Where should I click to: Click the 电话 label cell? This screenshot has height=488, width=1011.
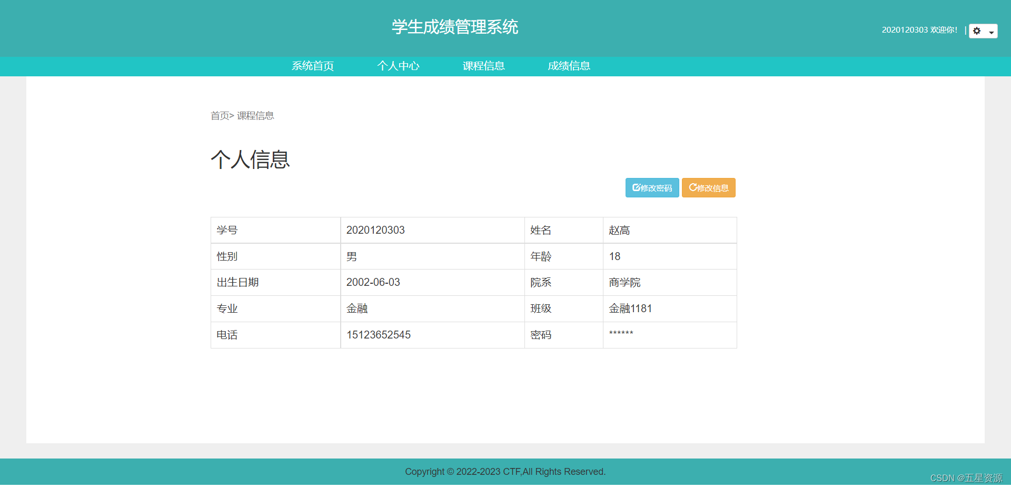point(275,335)
